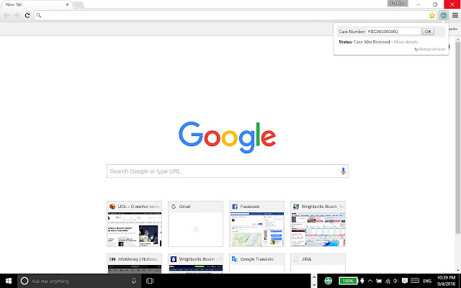This screenshot has width=461, height=288.
Task: Open the first Wrightsville Beach weather thumbnail
Action: [x=318, y=224]
